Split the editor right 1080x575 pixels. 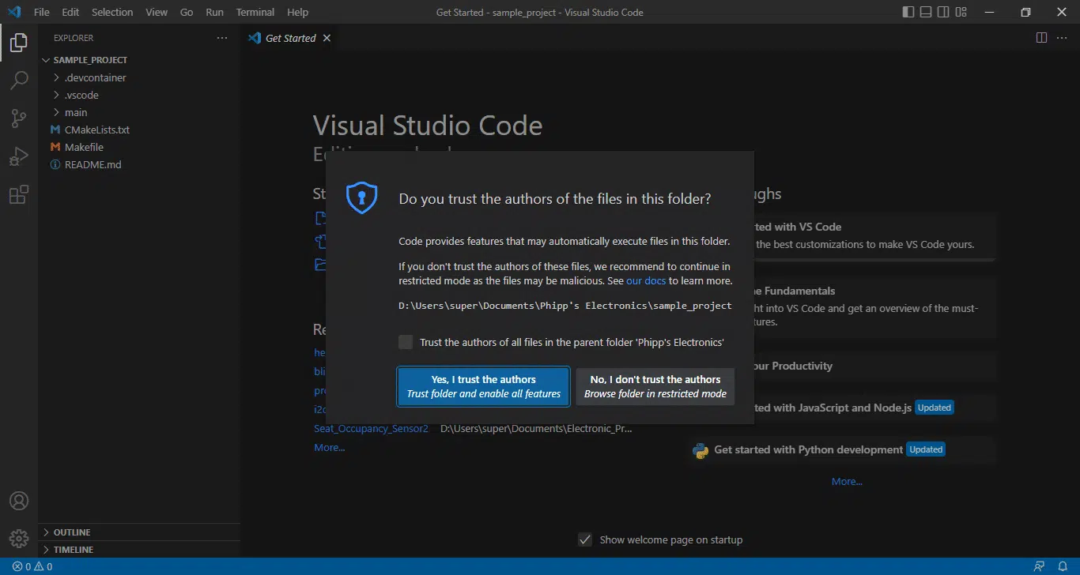click(1041, 38)
